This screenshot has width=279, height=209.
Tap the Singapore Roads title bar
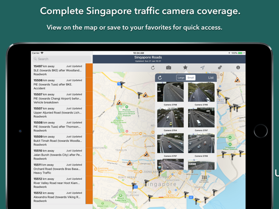[x=169, y=59]
